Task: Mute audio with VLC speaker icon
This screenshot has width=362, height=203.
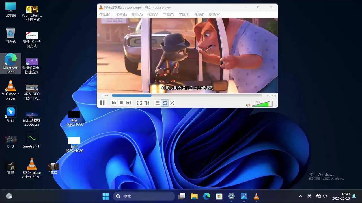Action: click(248, 105)
